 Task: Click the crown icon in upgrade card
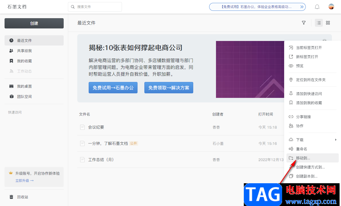[x=11, y=173]
